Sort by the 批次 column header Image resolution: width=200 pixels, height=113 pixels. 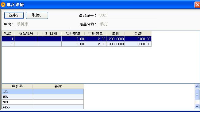(x=8, y=34)
